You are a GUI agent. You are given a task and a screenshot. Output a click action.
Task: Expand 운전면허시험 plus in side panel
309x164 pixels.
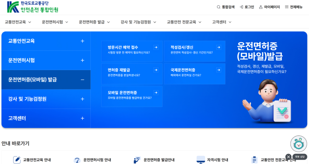tap(83, 60)
